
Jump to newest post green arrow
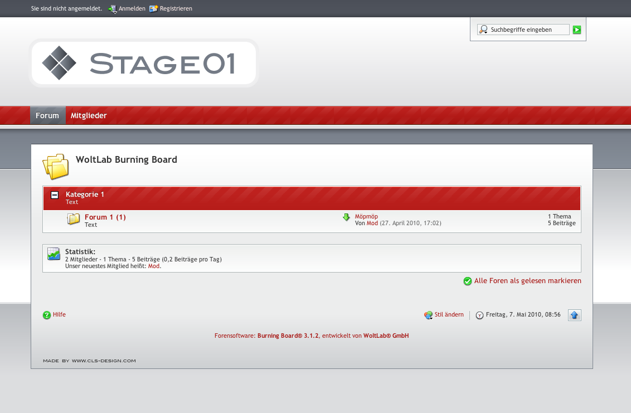[346, 217]
